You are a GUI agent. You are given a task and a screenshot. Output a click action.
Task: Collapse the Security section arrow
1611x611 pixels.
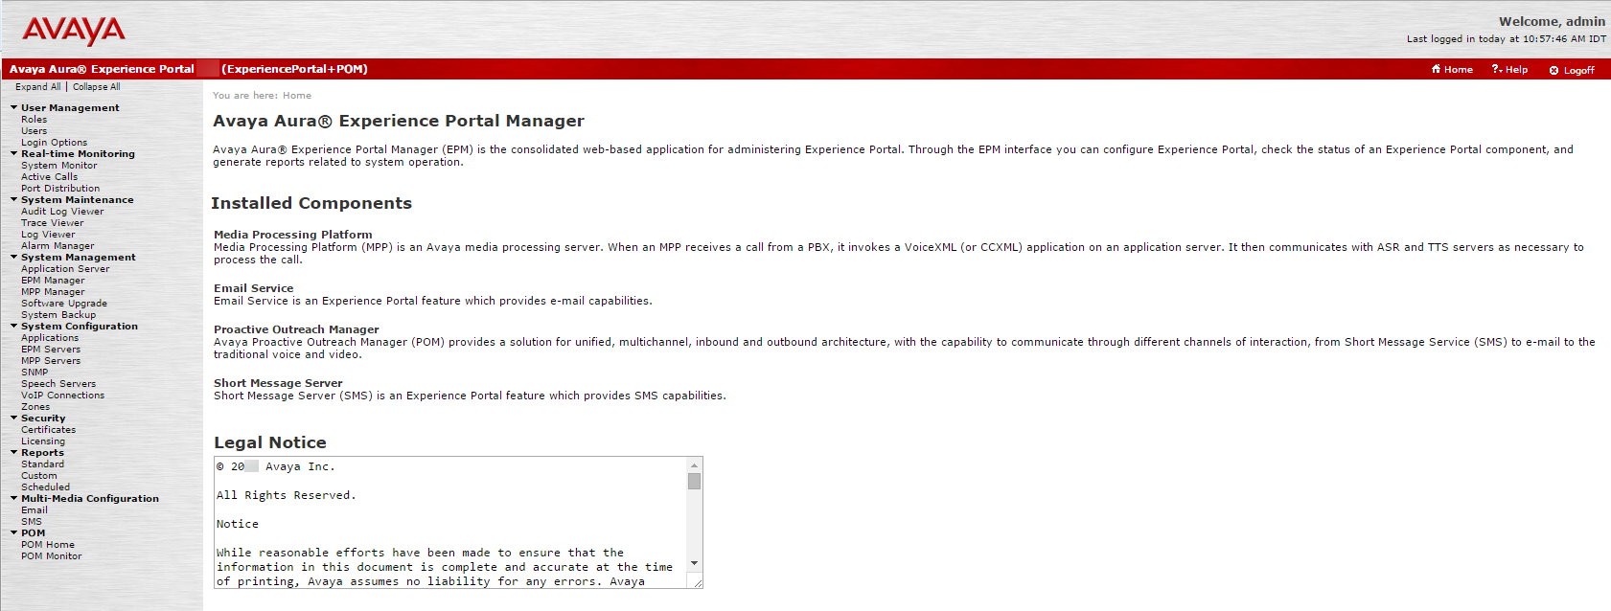[13, 418]
